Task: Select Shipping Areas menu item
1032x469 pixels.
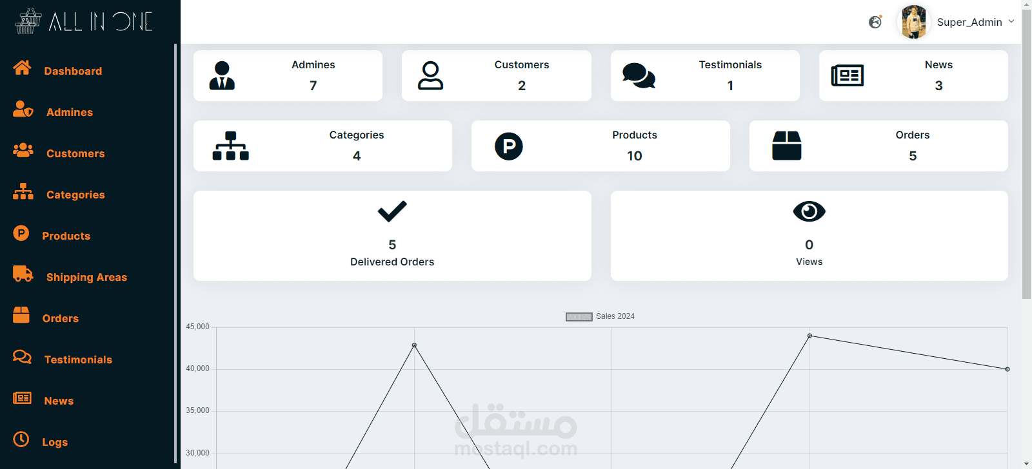Action: click(x=86, y=277)
